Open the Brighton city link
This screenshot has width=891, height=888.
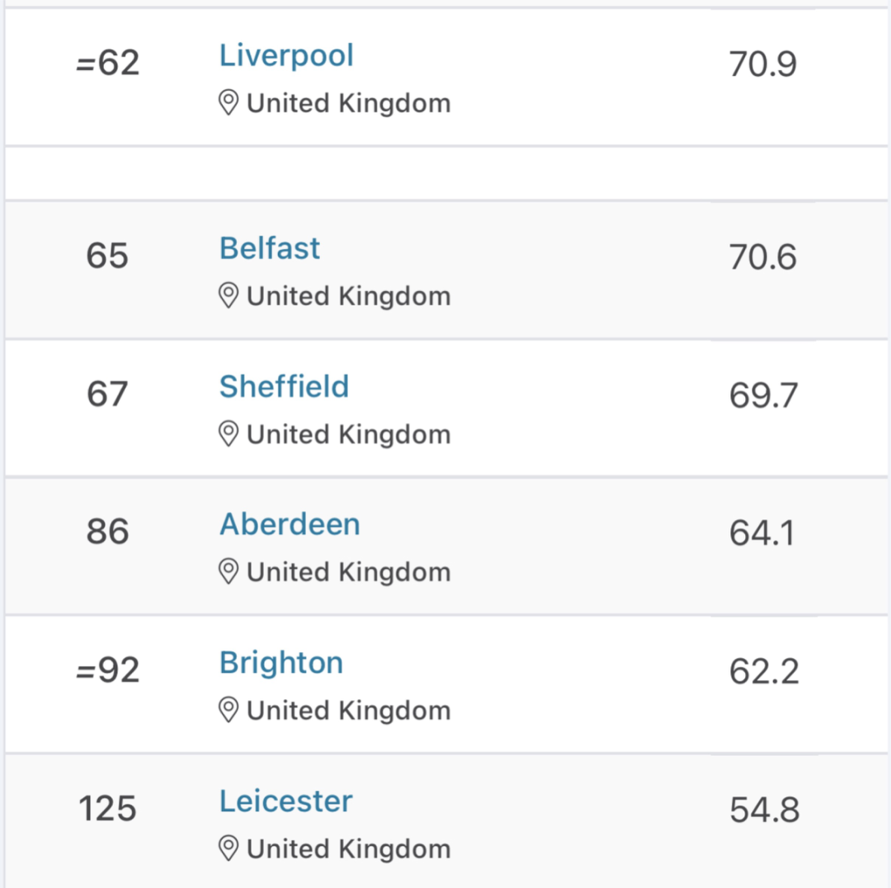click(280, 663)
